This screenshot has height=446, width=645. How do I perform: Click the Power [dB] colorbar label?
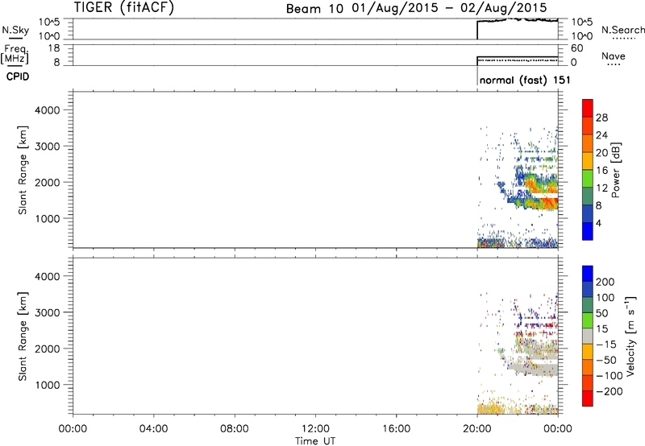click(x=615, y=170)
